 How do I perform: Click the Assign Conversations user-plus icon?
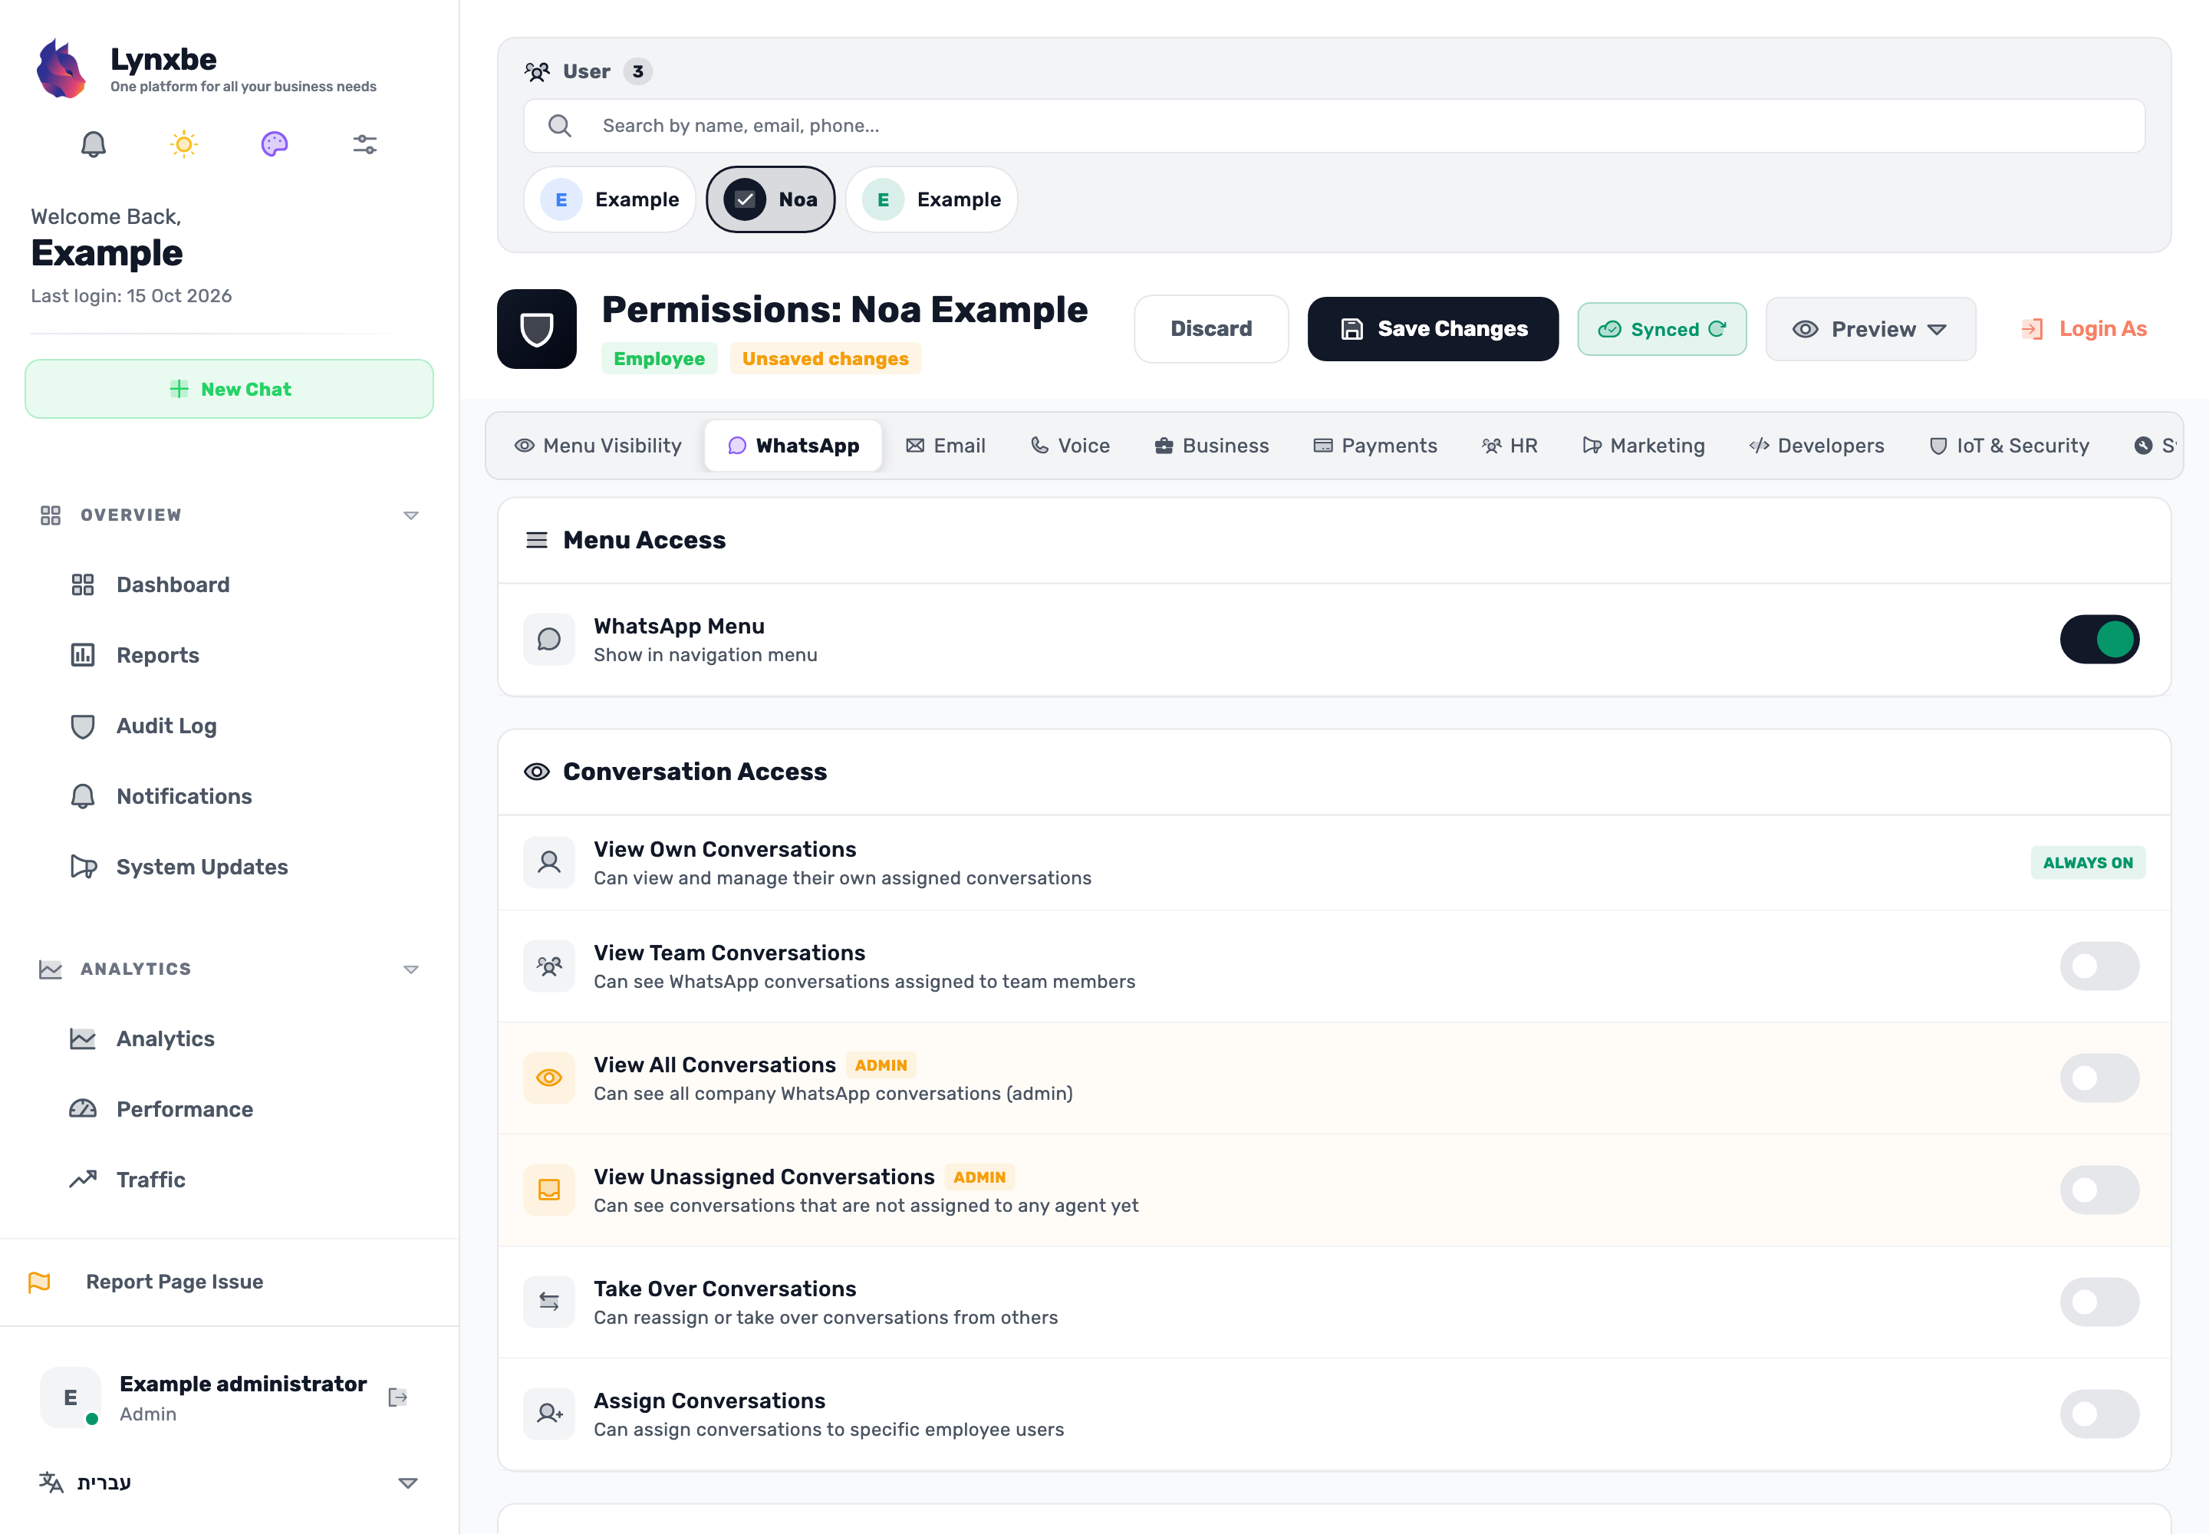pos(549,1413)
